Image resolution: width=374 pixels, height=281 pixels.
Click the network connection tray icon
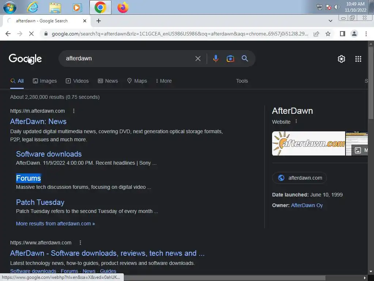click(319, 7)
